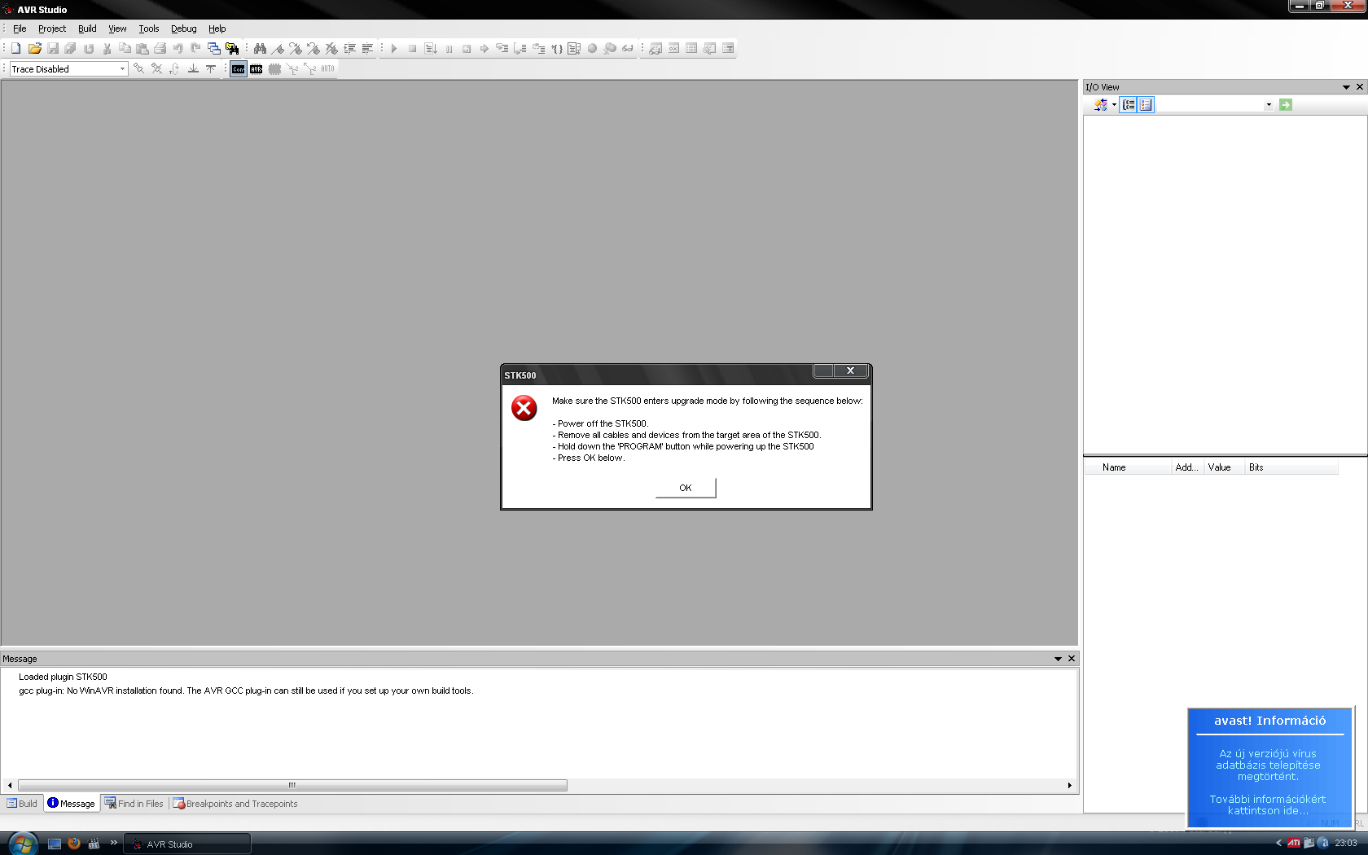Open the File menu
Screen dimensions: 1368x855
coord(20,28)
